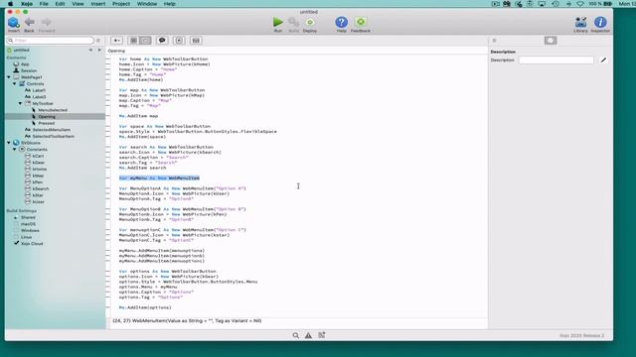Click the Build toolbar icon

click(294, 24)
